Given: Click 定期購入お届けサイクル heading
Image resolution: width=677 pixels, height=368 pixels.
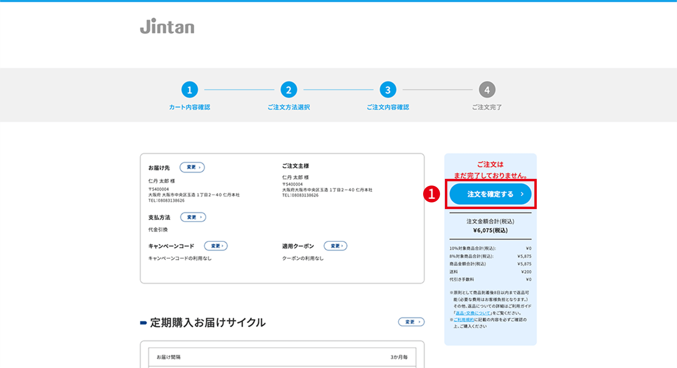Looking at the screenshot, I should (208, 322).
